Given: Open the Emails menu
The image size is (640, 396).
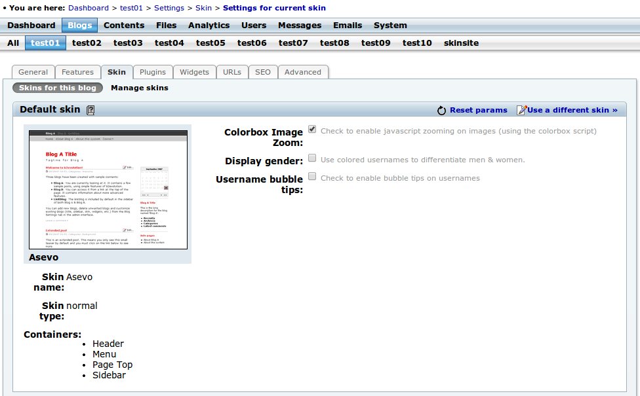Looking at the screenshot, I should coord(348,26).
